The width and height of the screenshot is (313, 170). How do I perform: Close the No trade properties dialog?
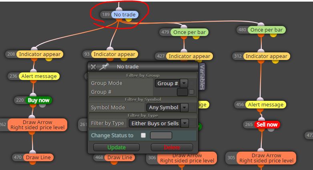click(x=93, y=67)
